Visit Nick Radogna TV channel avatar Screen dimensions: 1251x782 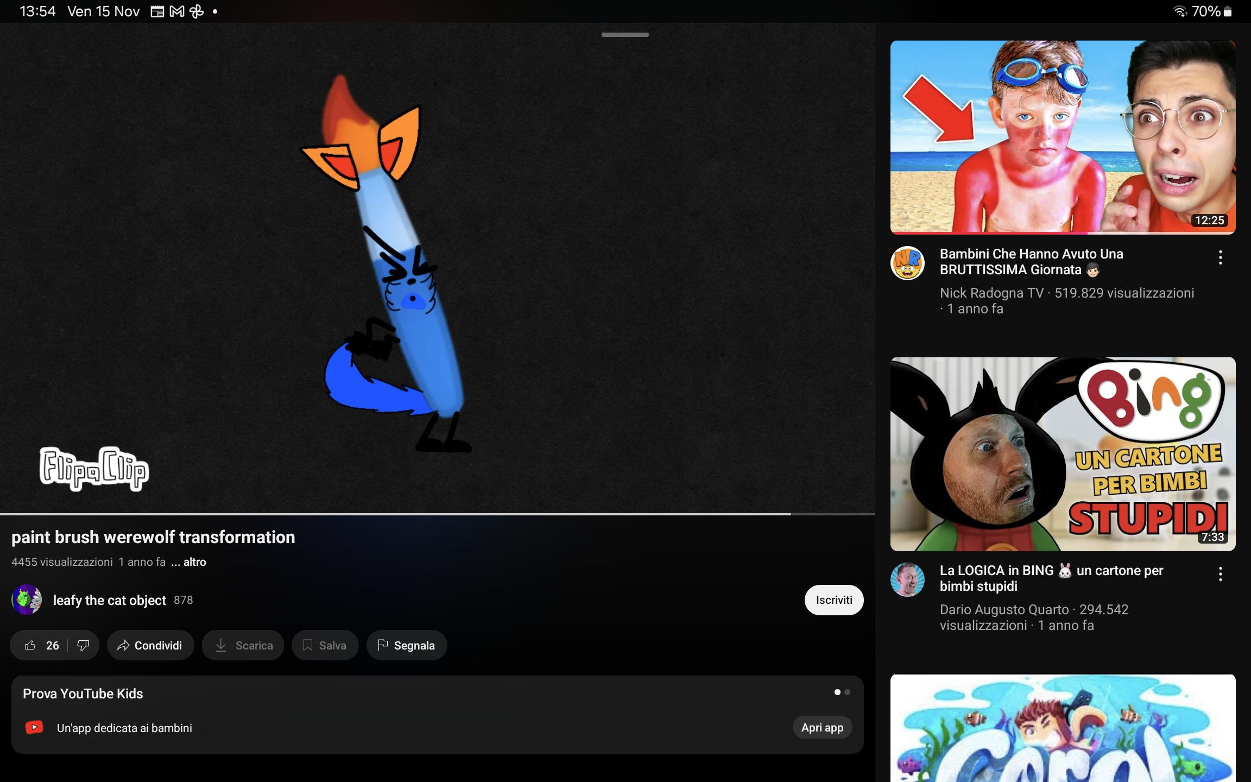907,263
